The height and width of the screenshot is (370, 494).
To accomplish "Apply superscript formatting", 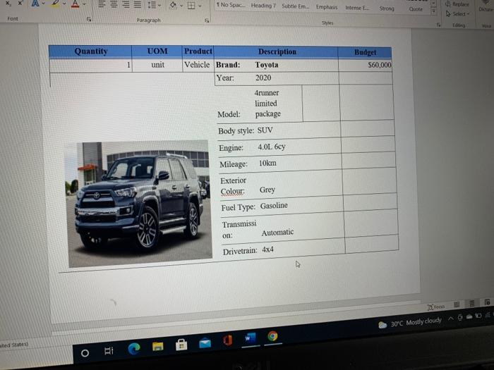I will pyautogui.click(x=20, y=3).
